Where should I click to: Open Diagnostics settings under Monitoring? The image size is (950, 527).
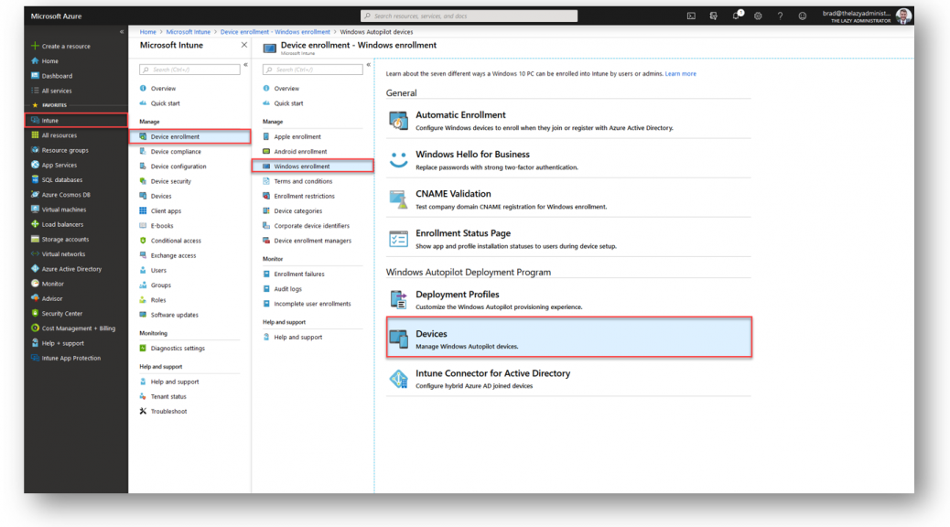coord(178,349)
